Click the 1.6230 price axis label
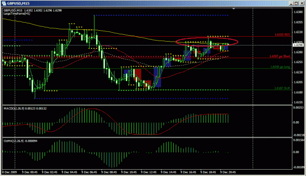306x176 pixels. click(298, 72)
